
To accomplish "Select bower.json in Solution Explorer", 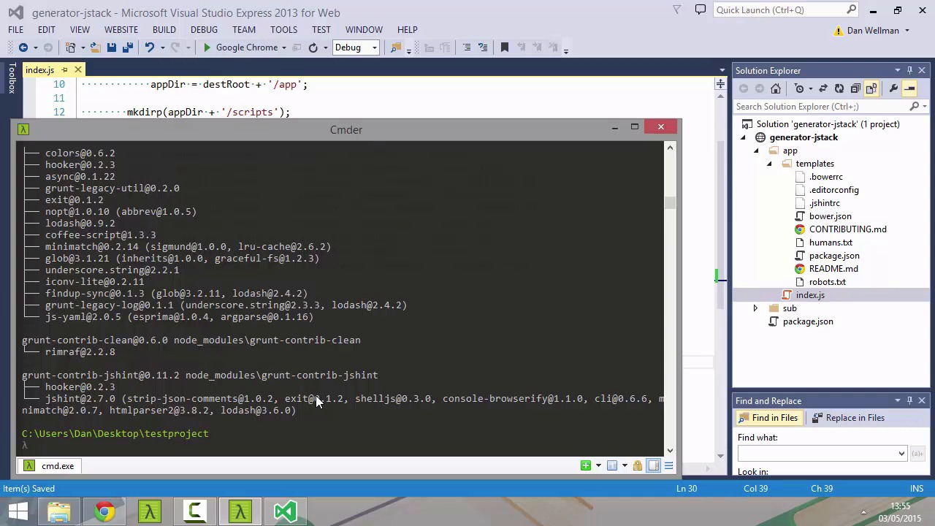I will (830, 216).
